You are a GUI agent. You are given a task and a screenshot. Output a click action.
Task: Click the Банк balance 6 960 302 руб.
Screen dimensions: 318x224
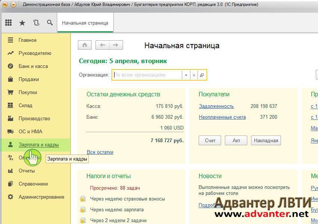click(x=168, y=117)
